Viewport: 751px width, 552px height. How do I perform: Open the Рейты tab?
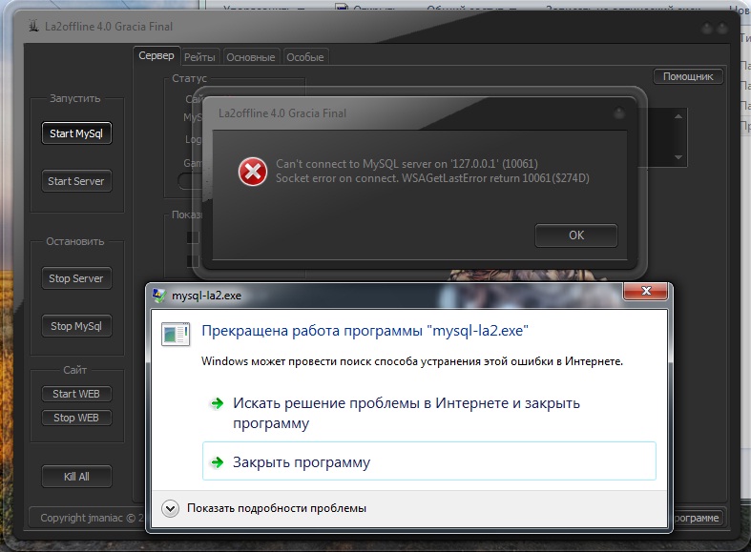[x=199, y=57]
